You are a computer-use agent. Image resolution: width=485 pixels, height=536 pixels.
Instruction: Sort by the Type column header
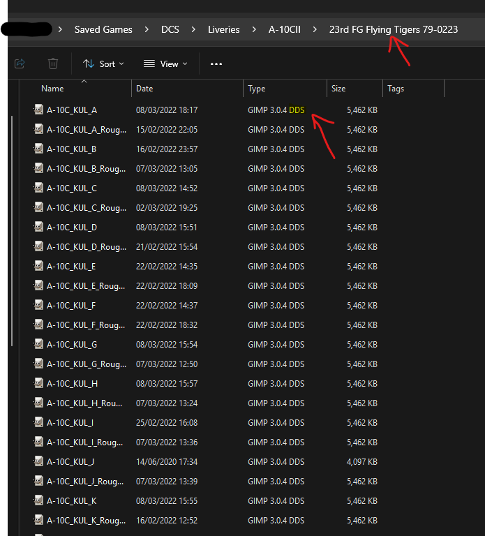[x=256, y=89]
